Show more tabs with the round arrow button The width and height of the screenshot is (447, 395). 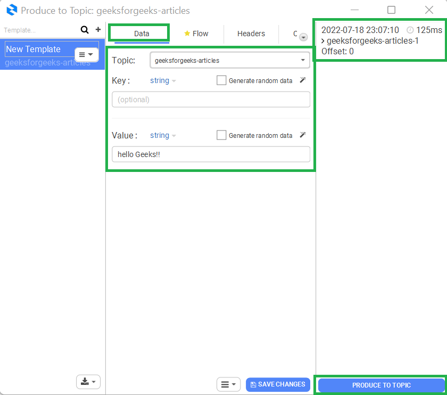pos(303,37)
